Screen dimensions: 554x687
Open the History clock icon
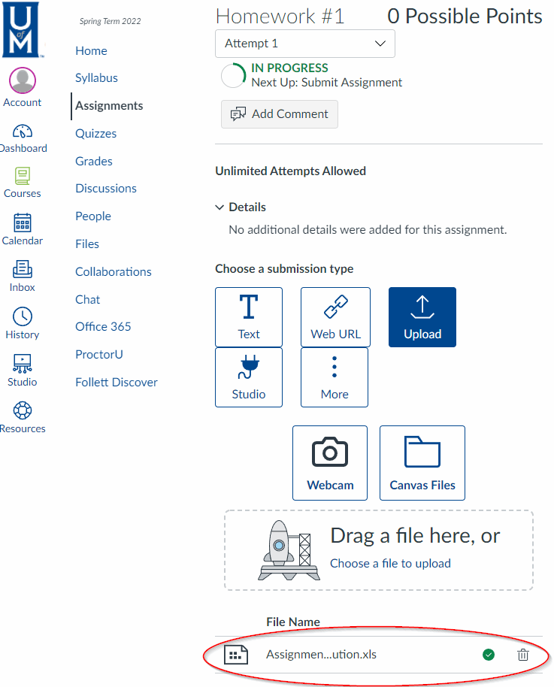23,316
